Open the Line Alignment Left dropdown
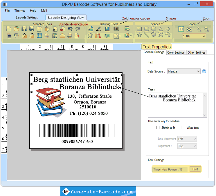 187,139
